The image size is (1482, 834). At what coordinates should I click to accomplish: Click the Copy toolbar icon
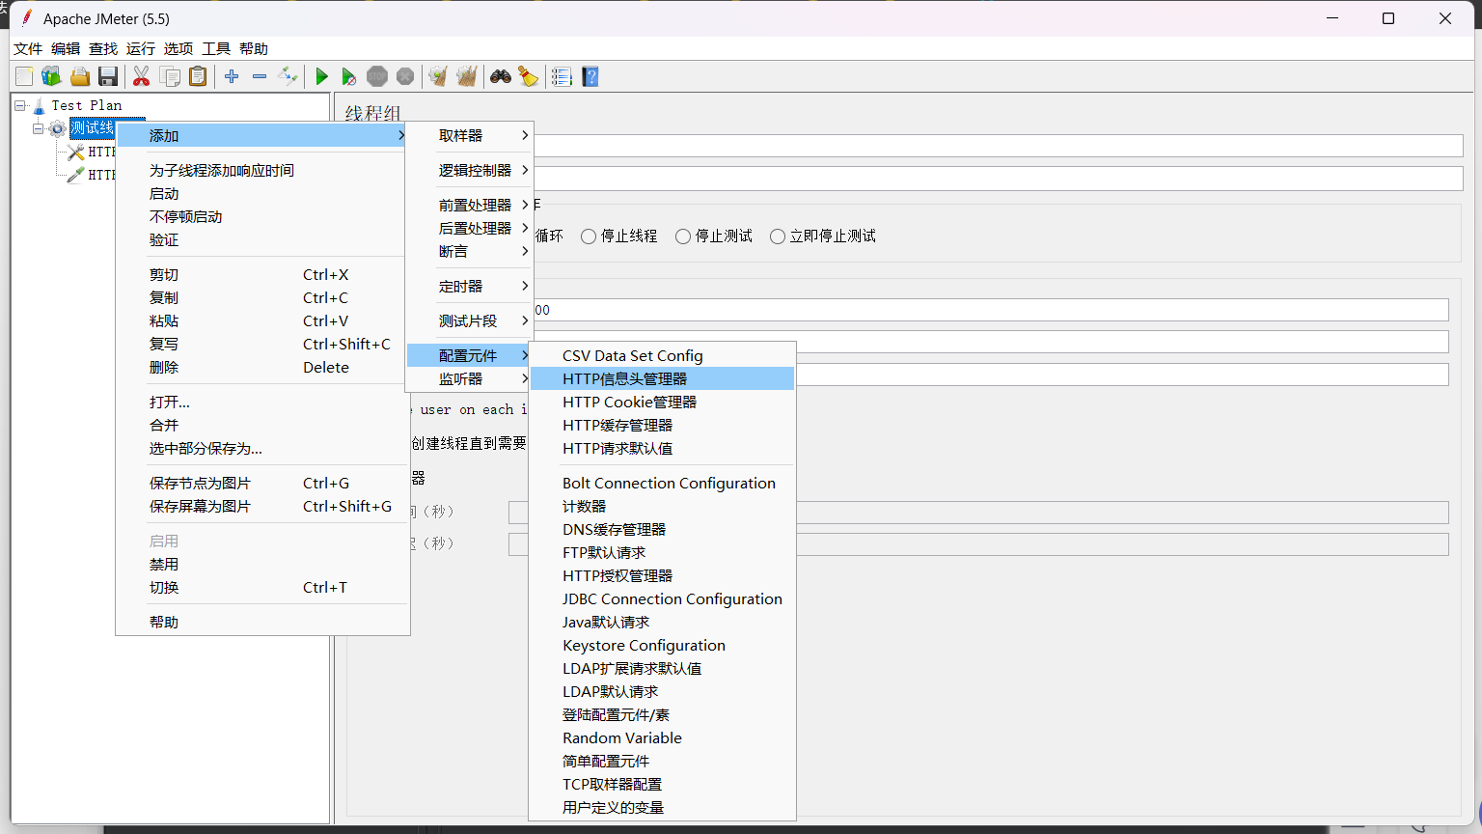pyautogui.click(x=170, y=76)
